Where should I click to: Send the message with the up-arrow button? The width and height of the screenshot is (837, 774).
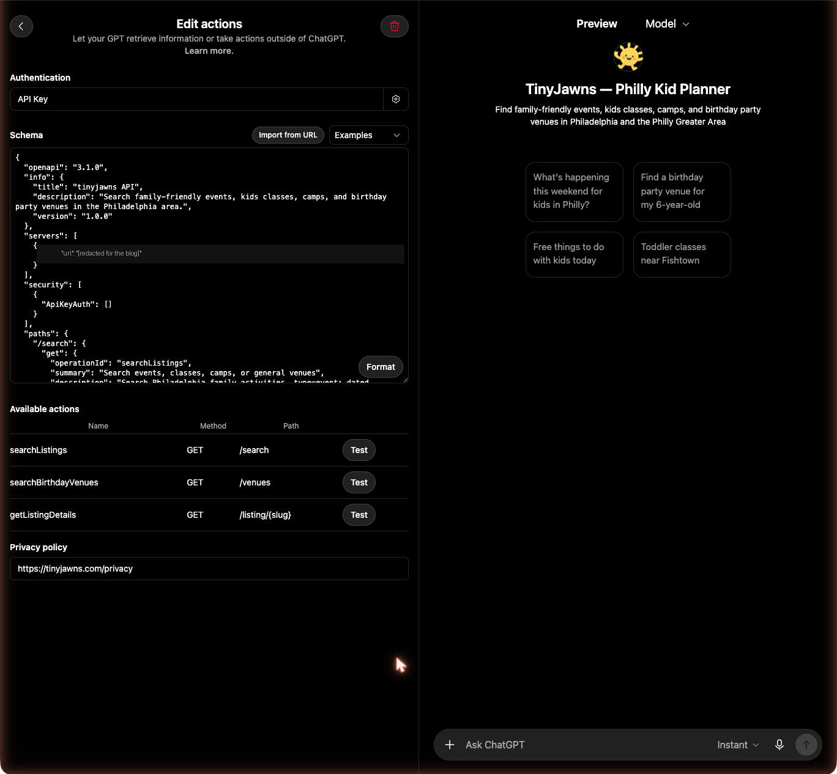[806, 745]
